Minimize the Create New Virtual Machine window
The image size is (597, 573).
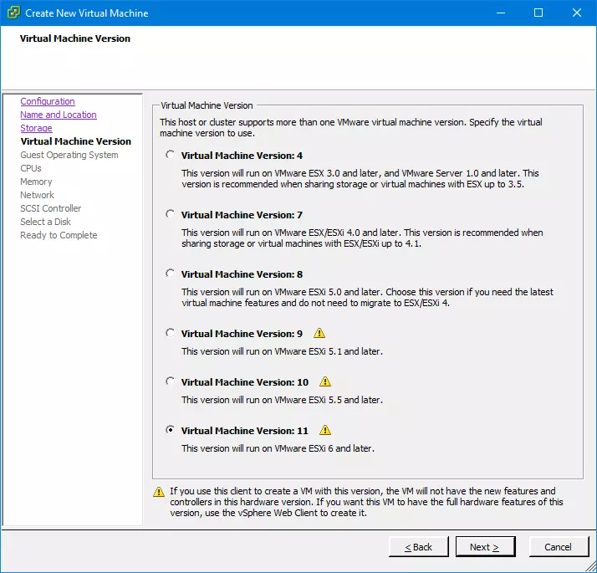click(x=501, y=13)
